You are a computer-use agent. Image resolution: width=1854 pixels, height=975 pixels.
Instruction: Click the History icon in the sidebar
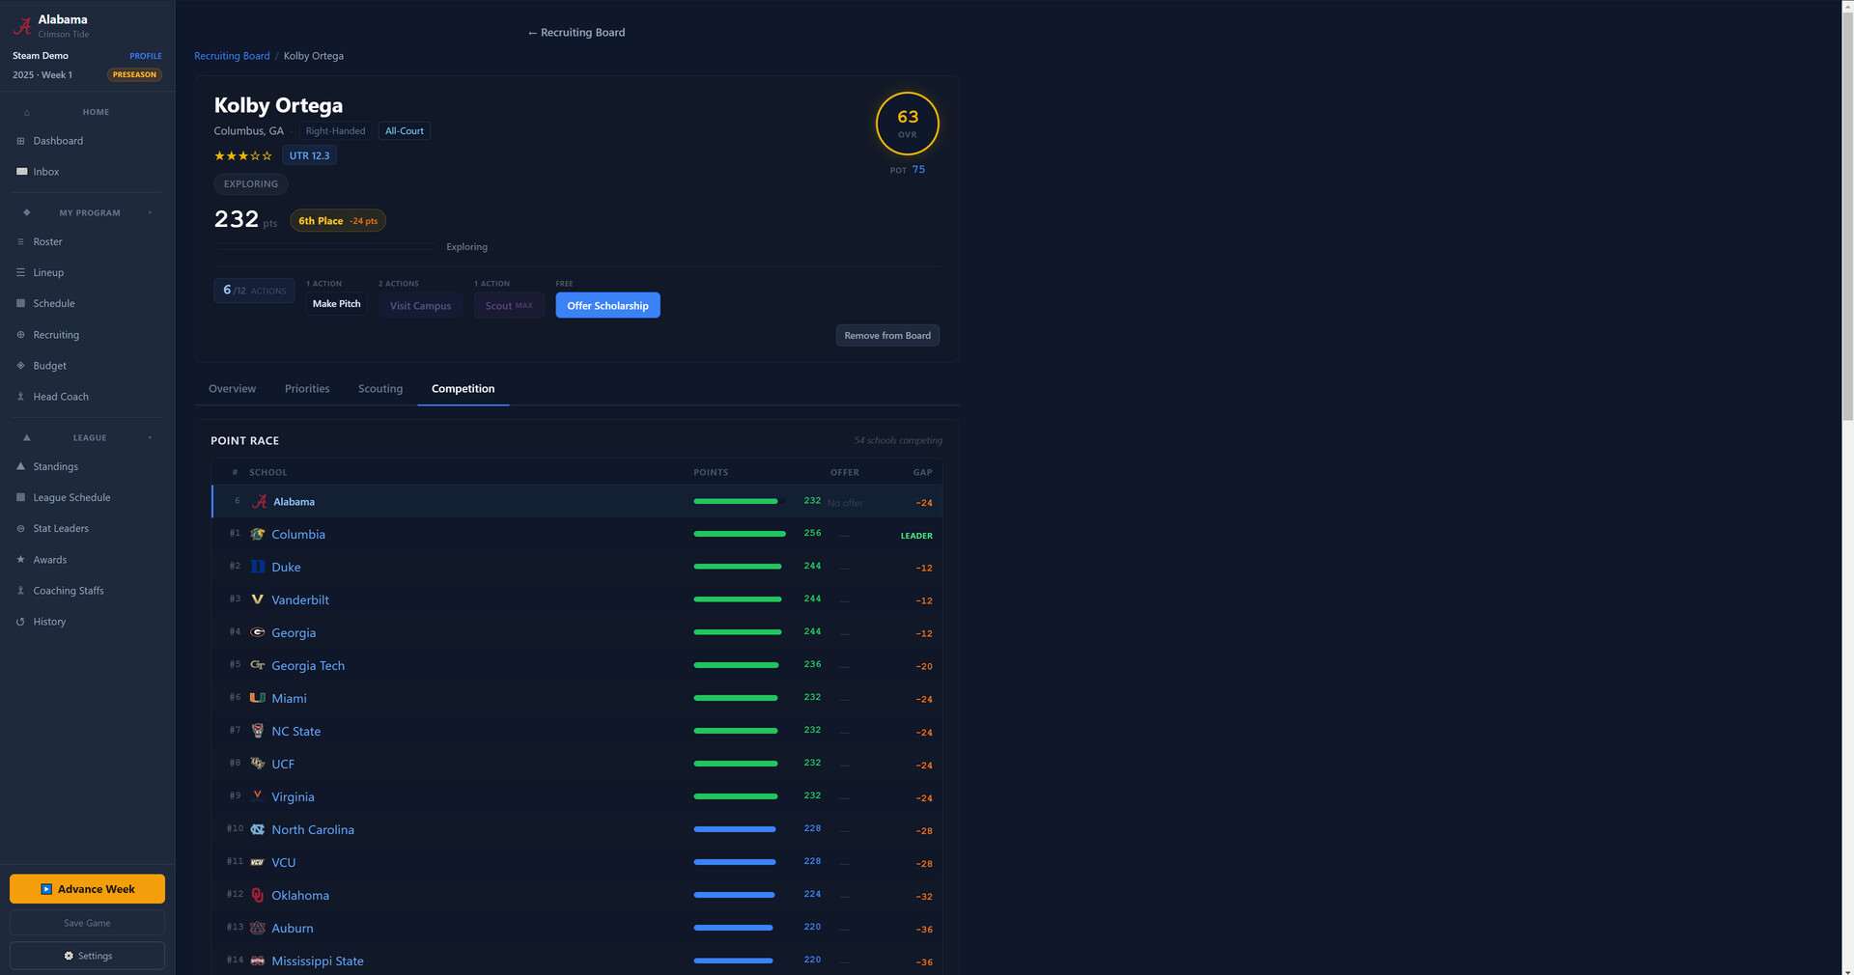pos(20,622)
